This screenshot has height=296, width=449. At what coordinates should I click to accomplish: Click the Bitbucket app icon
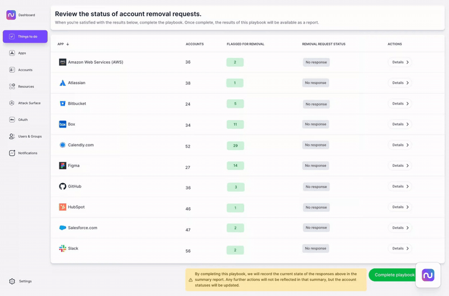click(63, 104)
